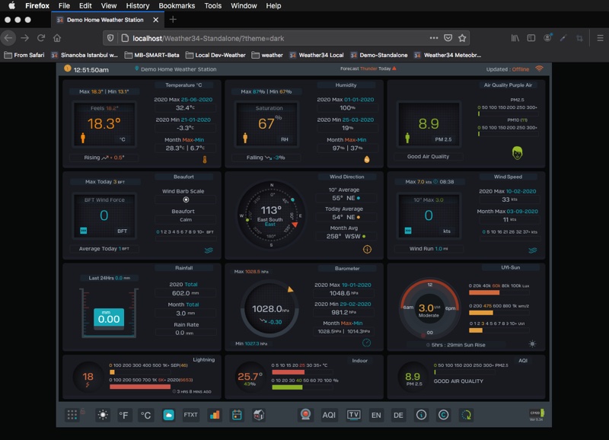Open the house station icon
This screenshot has height=440, width=609.
[x=259, y=415]
